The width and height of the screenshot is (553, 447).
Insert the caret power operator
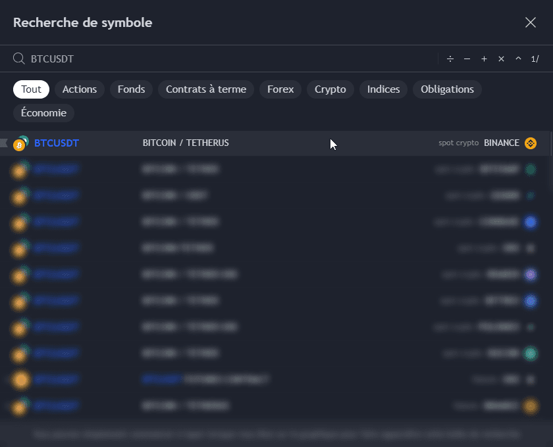coord(518,59)
